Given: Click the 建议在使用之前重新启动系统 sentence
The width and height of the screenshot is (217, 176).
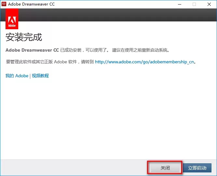Looking at the screenshot, I should (141, 50).
